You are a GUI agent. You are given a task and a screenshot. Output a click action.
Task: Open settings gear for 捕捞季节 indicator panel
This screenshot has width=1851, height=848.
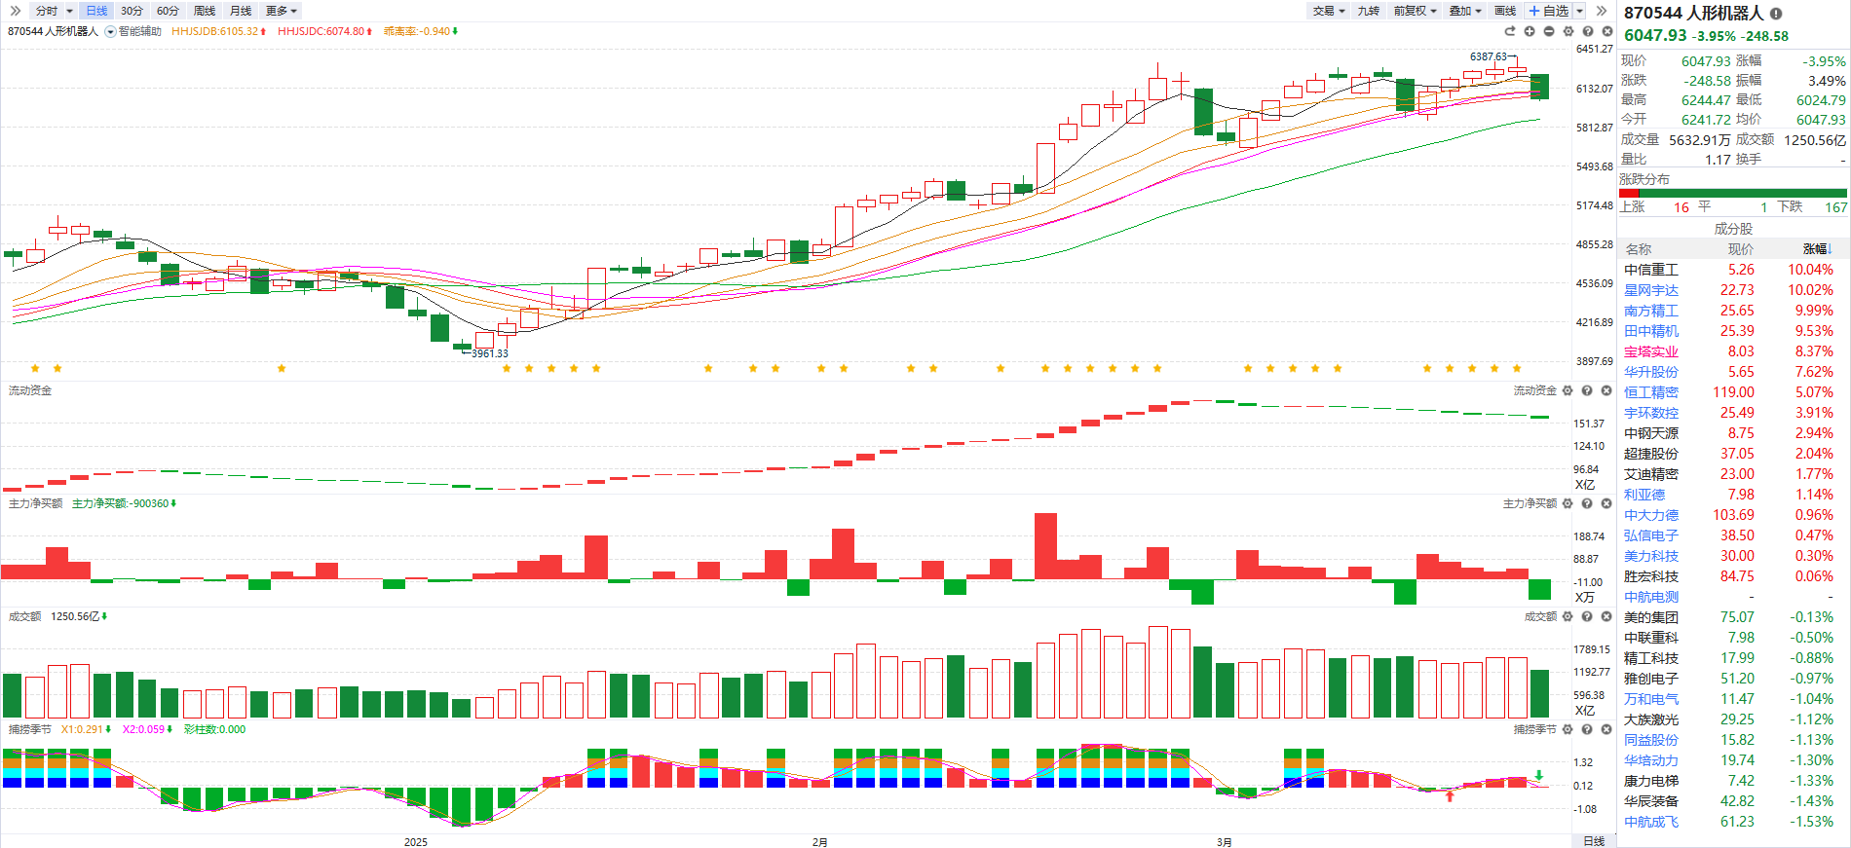coord(1568,729)
